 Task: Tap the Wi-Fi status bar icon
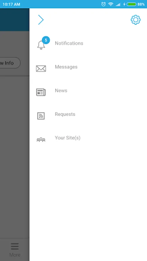click(x=110, y=4)
